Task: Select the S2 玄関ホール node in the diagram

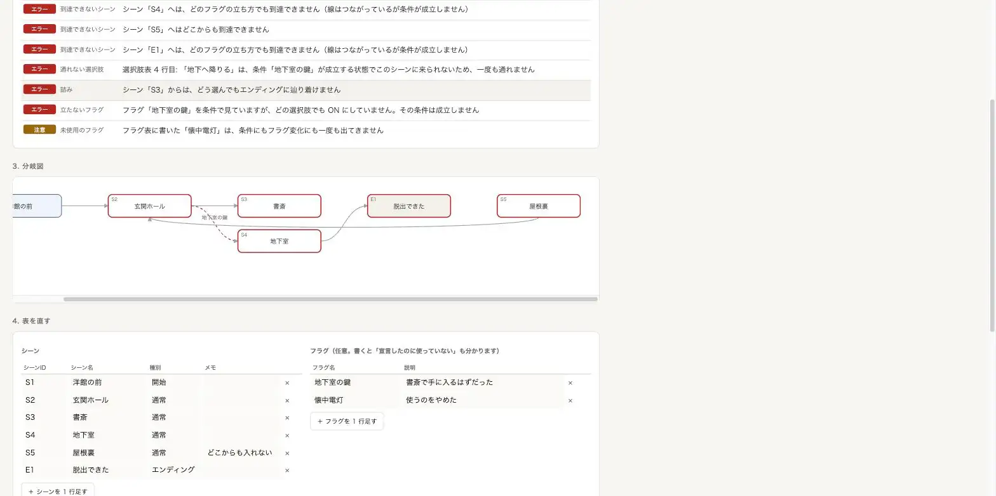Action: click(x=149, y=206)
